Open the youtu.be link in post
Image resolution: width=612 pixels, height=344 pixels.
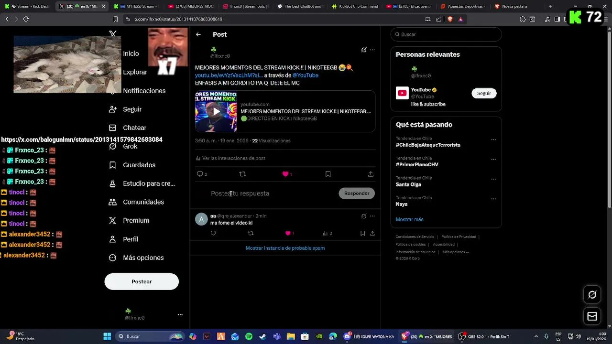[x=229, y=75]
